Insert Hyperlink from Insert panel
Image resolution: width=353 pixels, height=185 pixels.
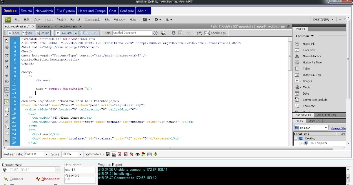click(x=309, y=44)
